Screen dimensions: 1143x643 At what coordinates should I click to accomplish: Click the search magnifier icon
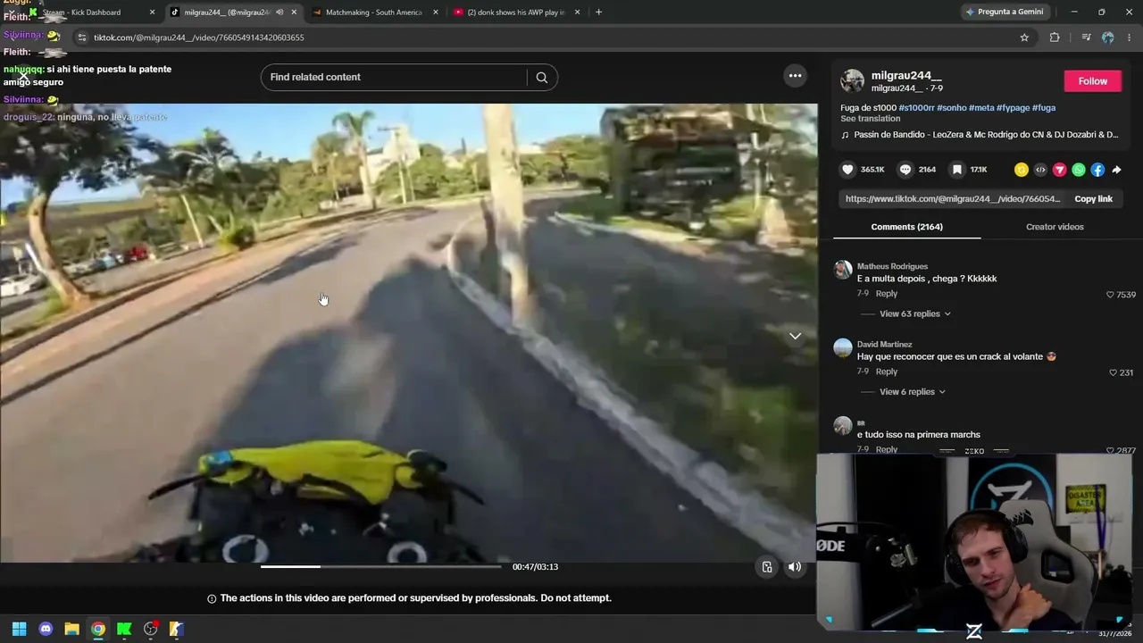[x=541, y=78]
